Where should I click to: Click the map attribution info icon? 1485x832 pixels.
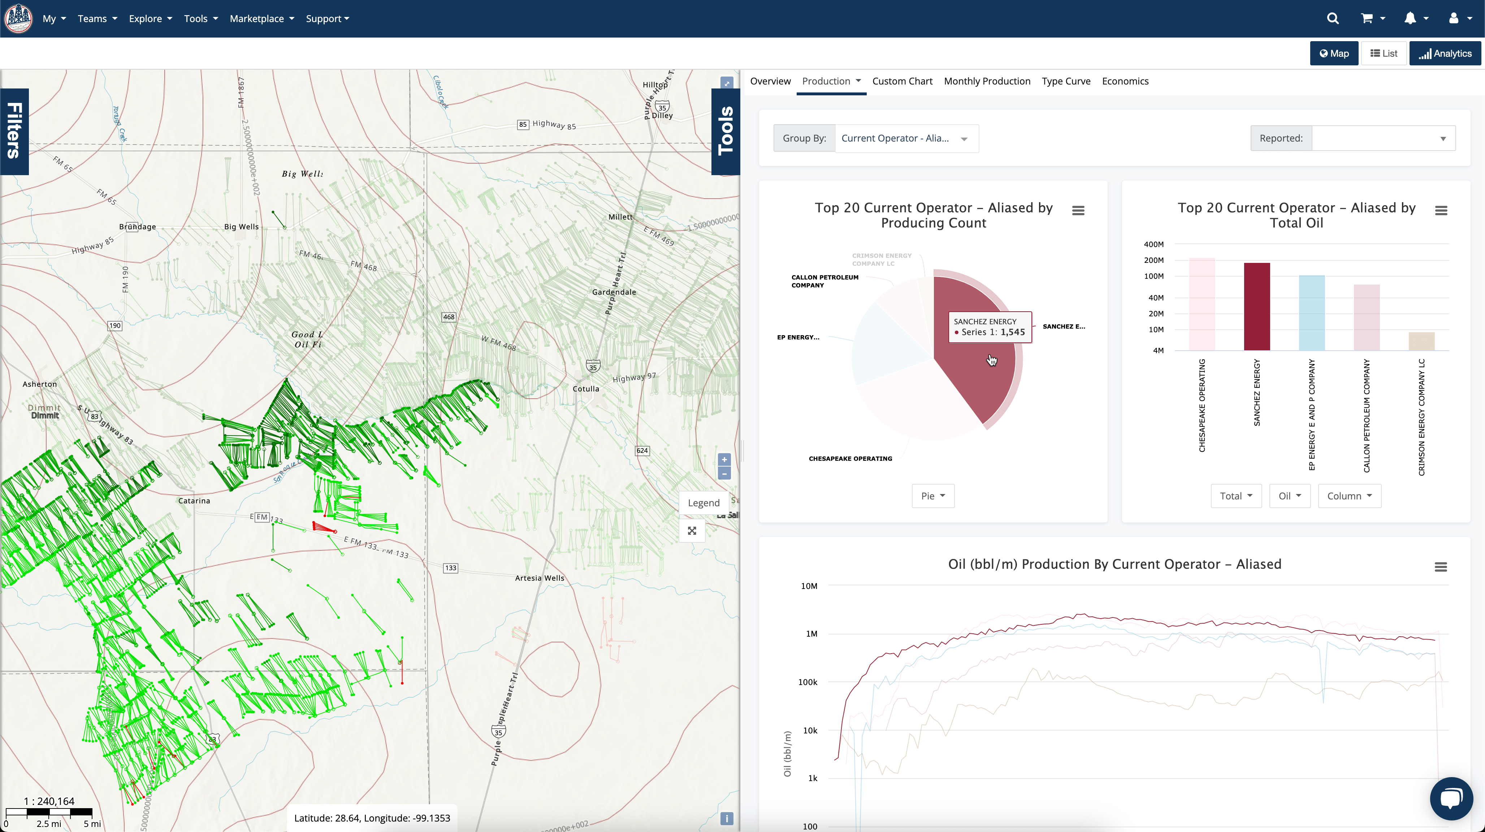pyautogui.click(x=727, y=818)
